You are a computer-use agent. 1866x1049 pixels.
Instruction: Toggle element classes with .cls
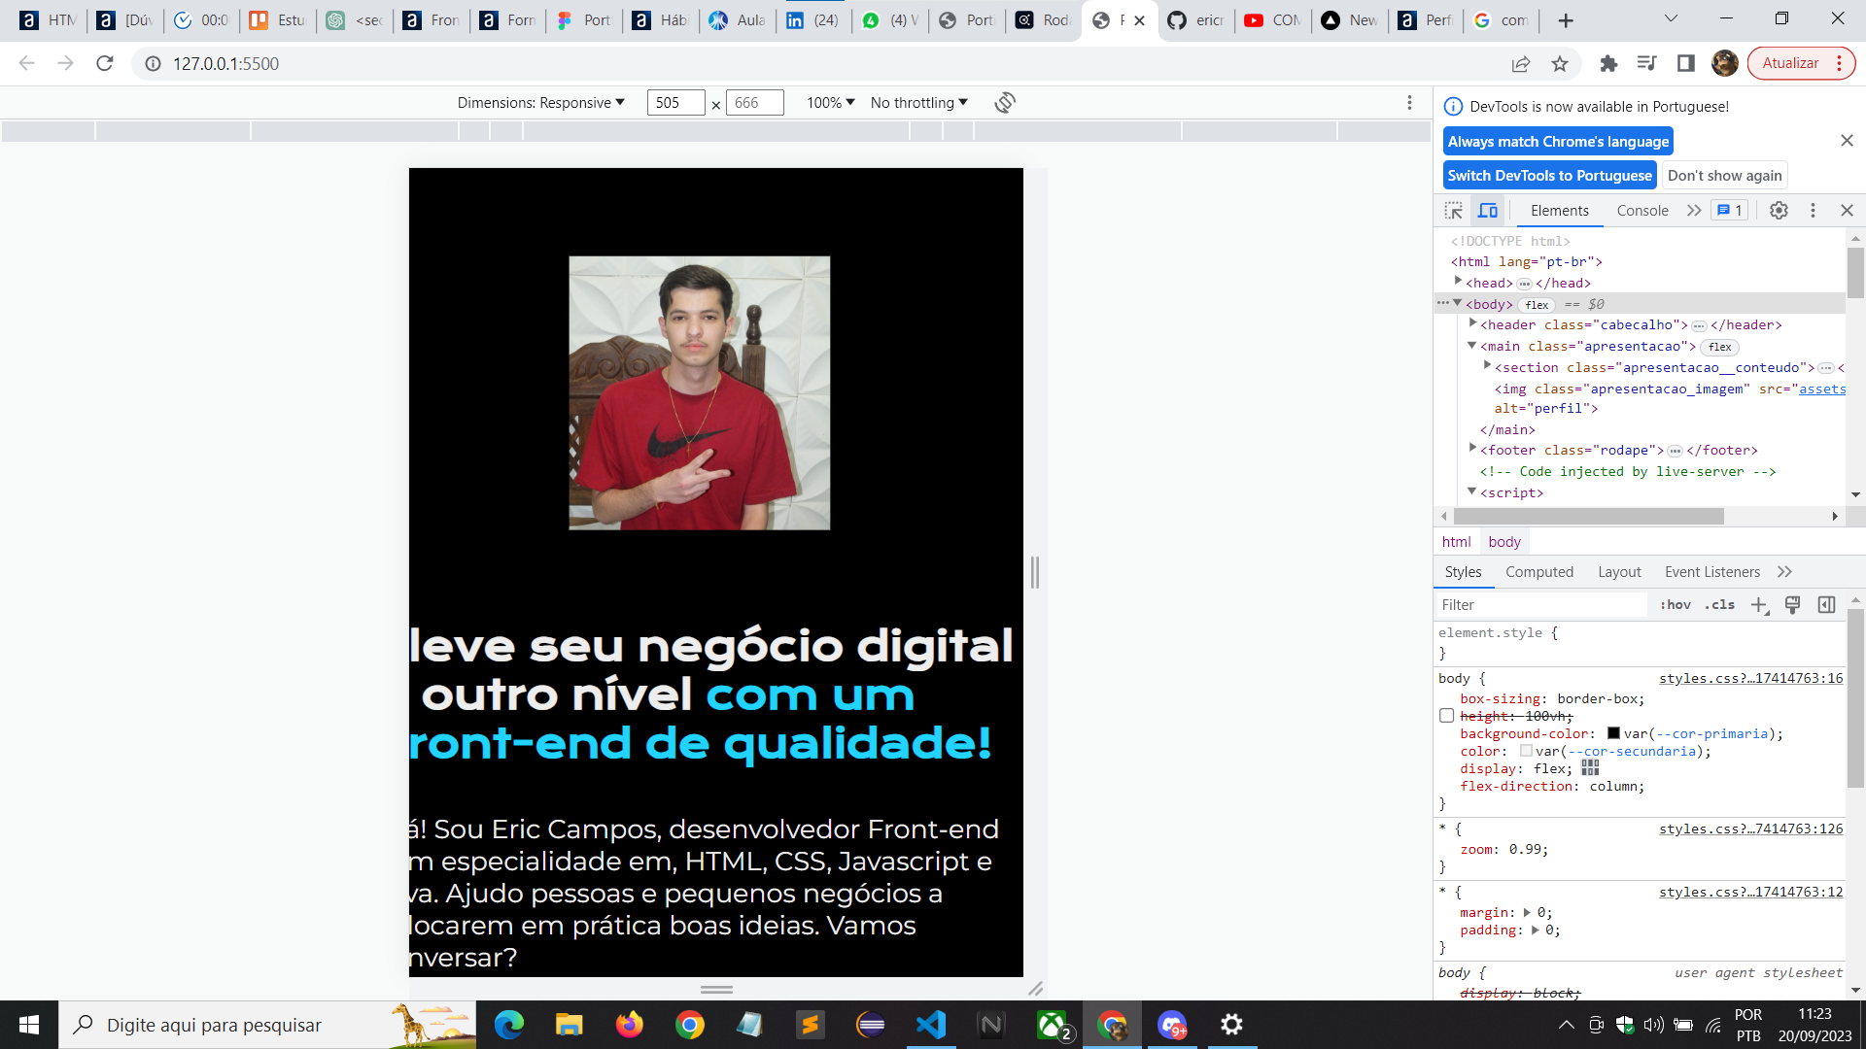pos(1719,604)
